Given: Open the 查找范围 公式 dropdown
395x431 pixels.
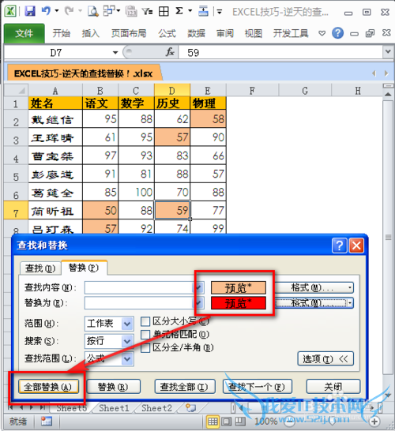Looking at the screenshot, I should point(127,358).
